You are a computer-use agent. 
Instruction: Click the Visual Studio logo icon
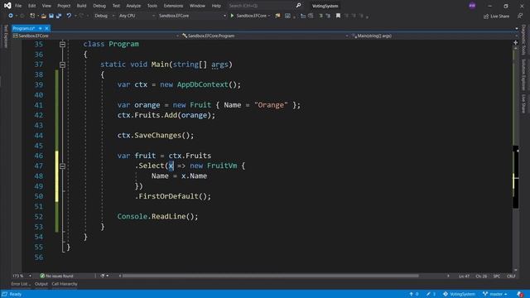[x=7, y=6]
